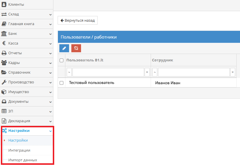The height and width of the screenshot is (165, 240).
Task: Click the Настройки gear icon
Action: click(4, 130)
